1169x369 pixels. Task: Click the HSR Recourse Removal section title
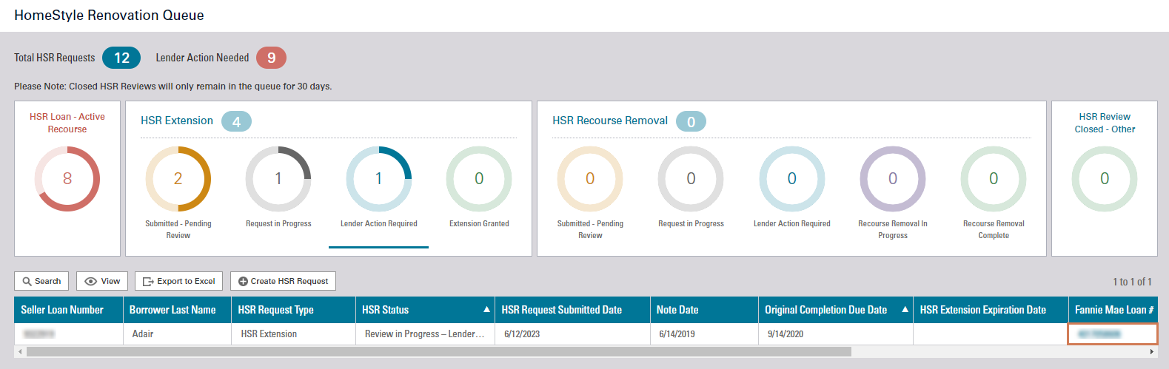click(x=610, y=121)
